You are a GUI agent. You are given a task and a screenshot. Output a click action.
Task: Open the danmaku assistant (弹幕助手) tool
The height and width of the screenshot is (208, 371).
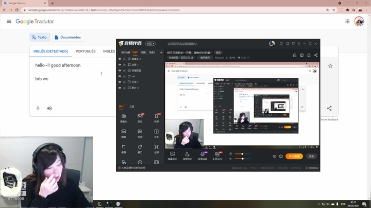tap(172, 156)
